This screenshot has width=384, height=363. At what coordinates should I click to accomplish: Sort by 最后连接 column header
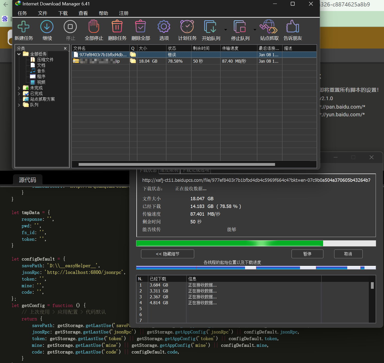[270, 48]
